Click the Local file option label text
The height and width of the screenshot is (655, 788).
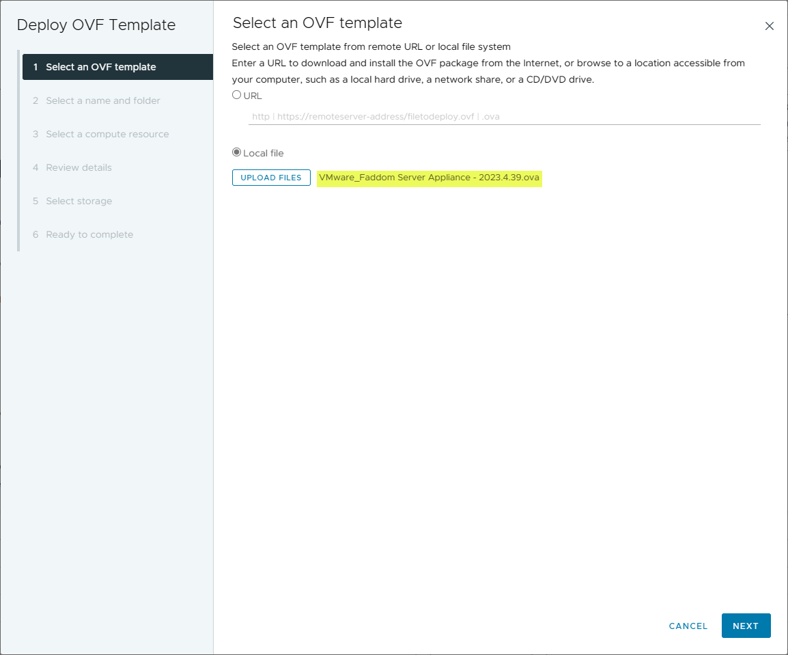263,153
